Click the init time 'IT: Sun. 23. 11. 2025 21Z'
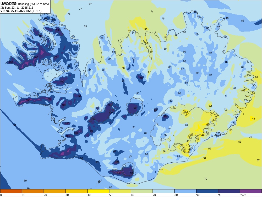This screenshot has width=262, height=197. click(x=17, y=8)
